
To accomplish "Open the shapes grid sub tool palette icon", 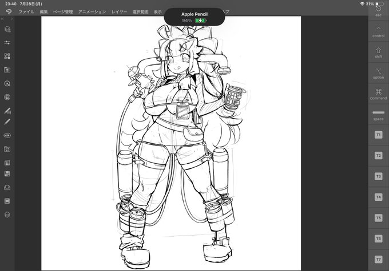I will (x=7, y=56).
